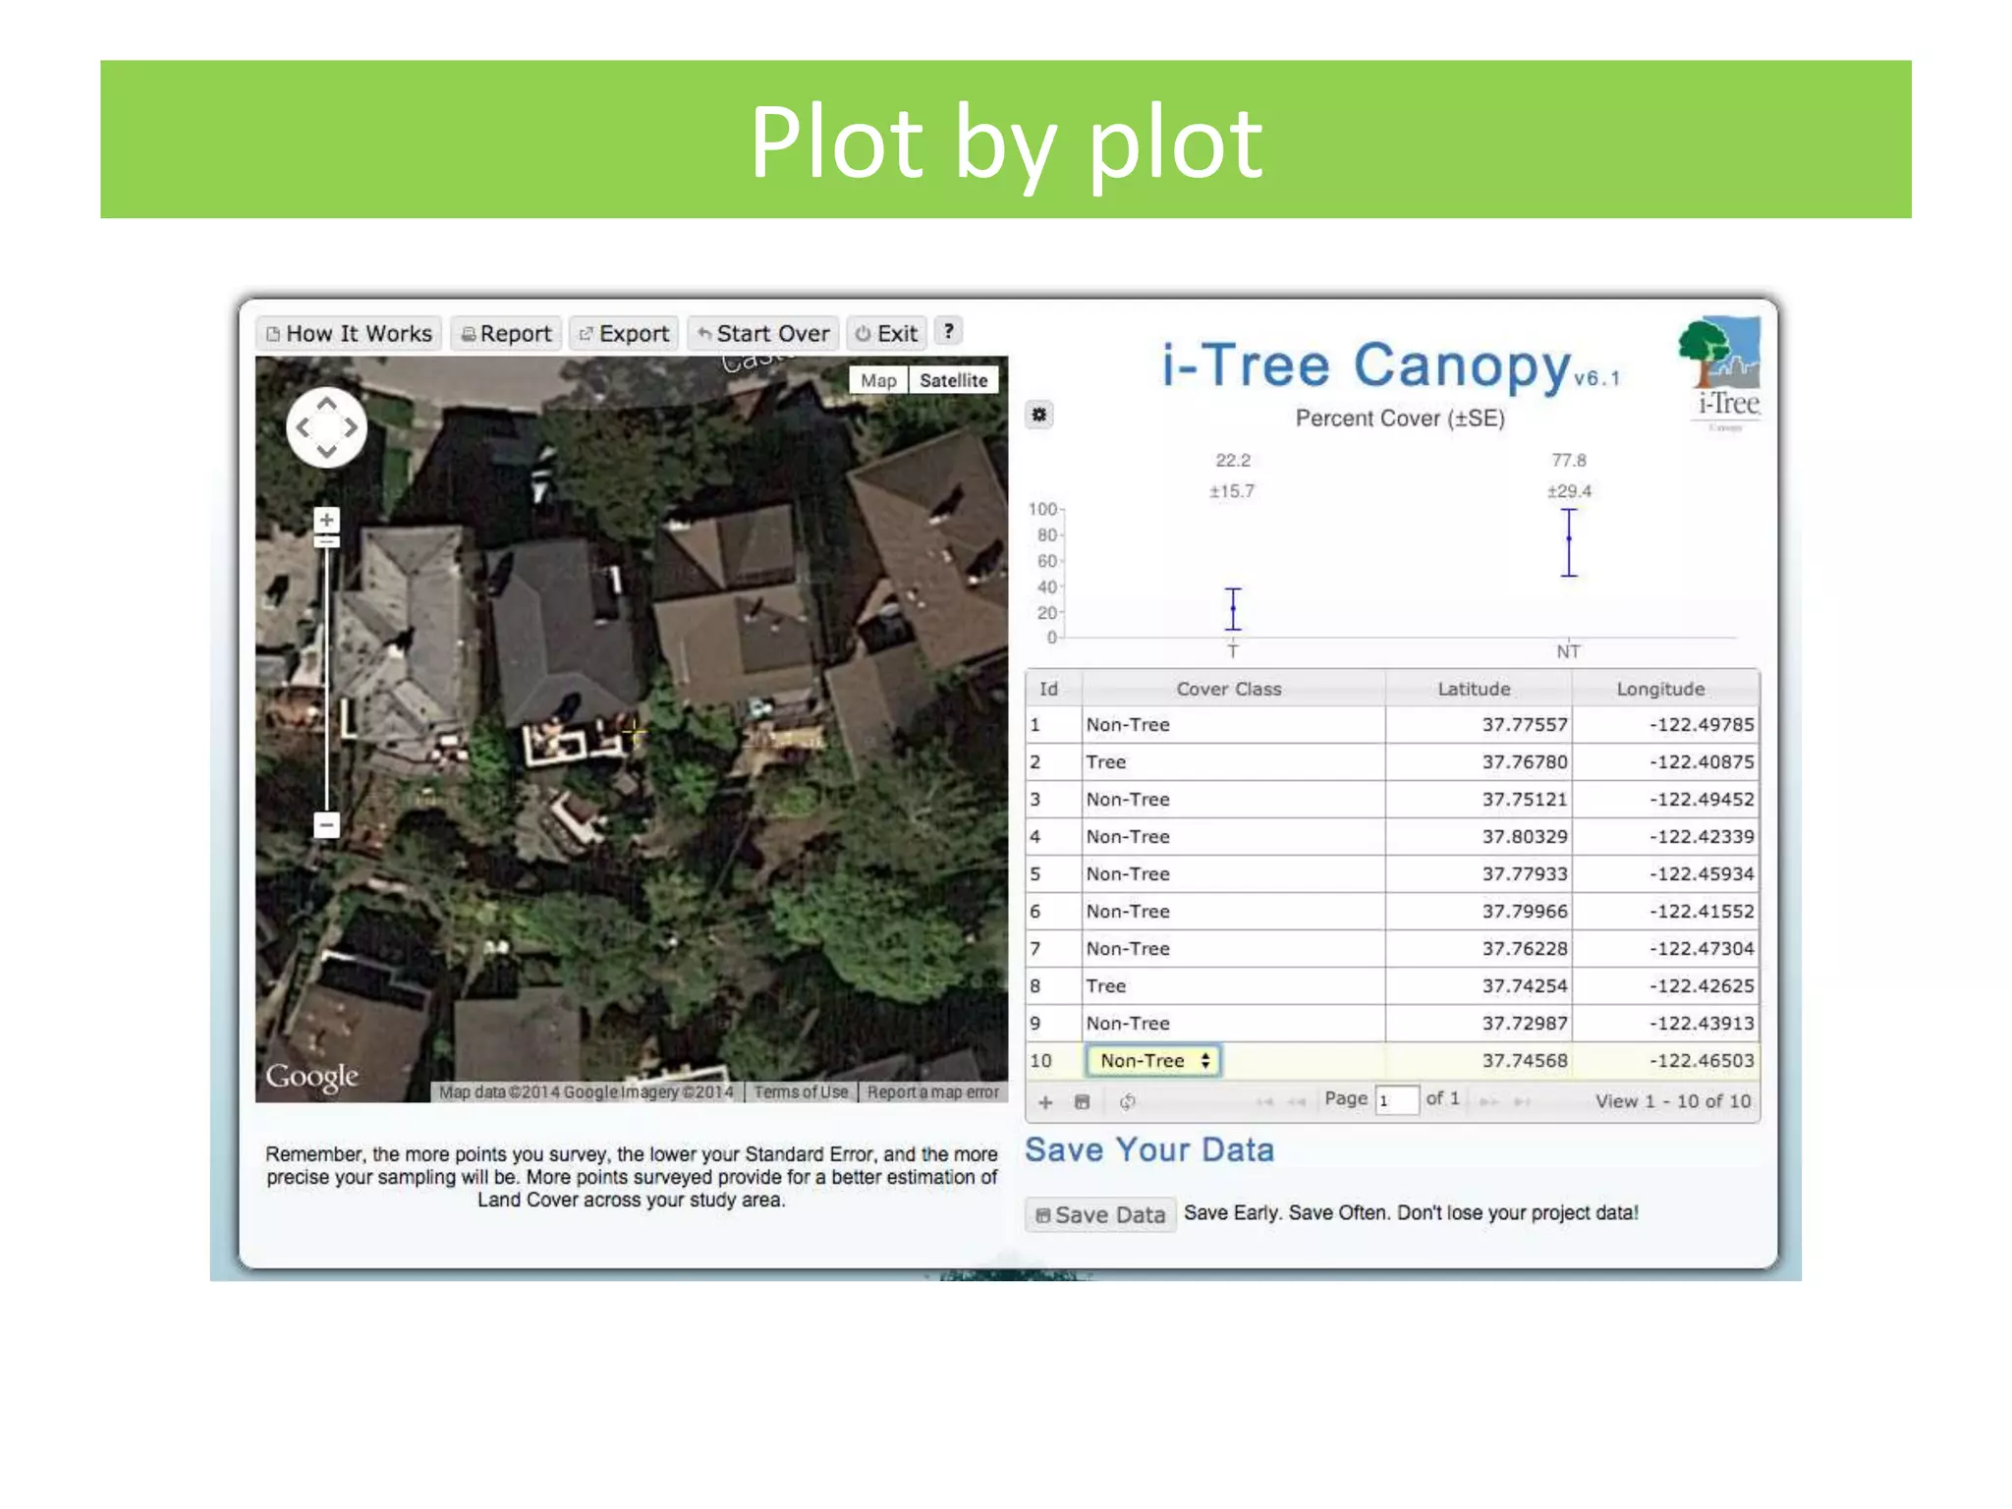The image size is (2012, 1509).
Task: Click the page number input field
Action: pyautogui.click(x=1396, y=1100)
